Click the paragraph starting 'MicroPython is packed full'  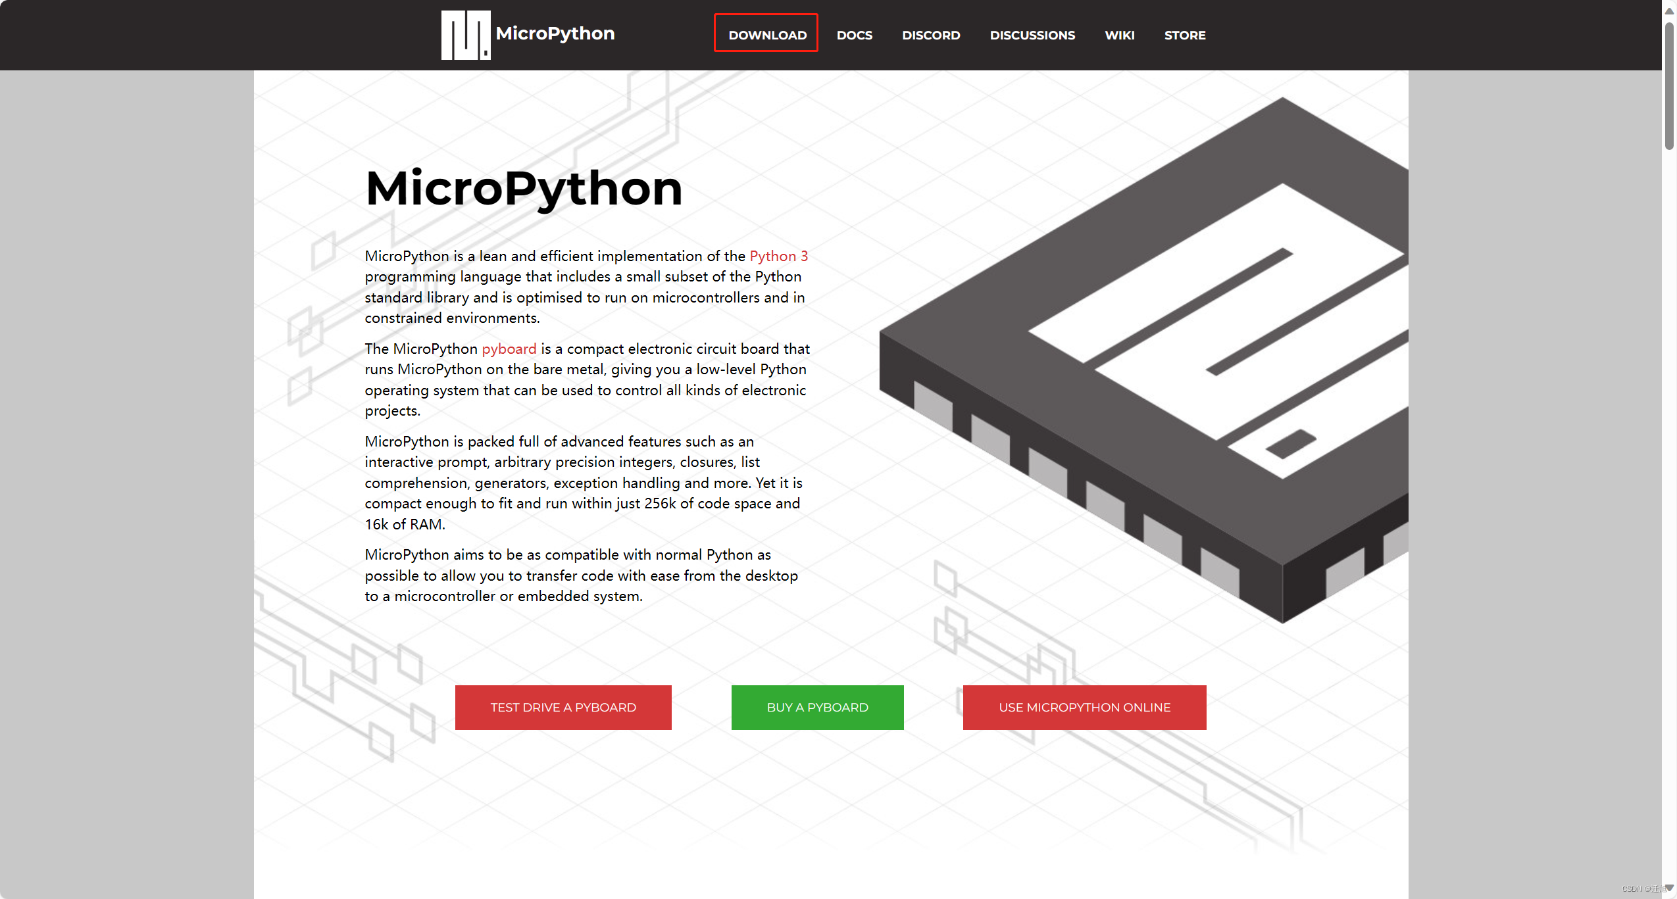pos(584,483)
